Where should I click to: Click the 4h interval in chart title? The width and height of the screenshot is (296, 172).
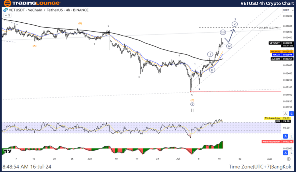pyautogui.click(x=68, y=10)
